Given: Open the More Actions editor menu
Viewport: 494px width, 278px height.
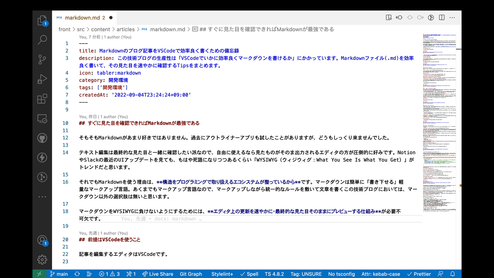Looking at the screenshot, I should click(x=452, y=17).
